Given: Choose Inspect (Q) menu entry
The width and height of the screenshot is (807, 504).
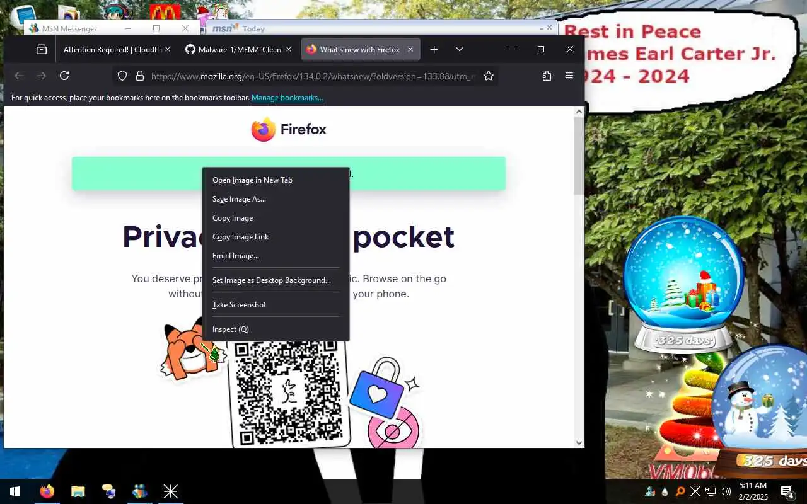Looking at the screenshot, I should [x=276, y=329].
